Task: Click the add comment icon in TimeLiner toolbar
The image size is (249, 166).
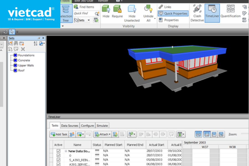Action: [171, 134]
